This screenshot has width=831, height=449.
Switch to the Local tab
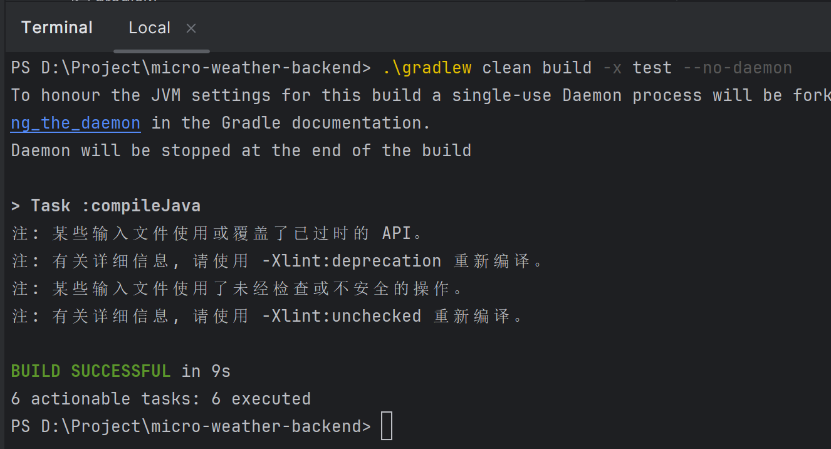point(149,28)
